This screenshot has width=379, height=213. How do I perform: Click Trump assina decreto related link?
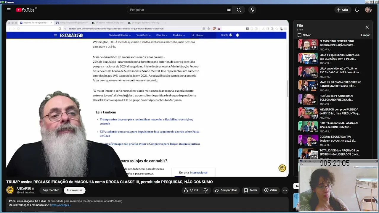(146, 121)
